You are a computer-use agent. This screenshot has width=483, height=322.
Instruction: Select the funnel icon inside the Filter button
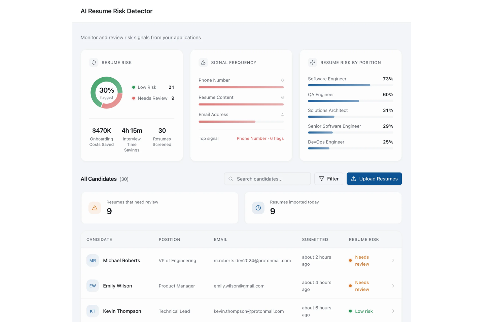[x=322, y=179]
